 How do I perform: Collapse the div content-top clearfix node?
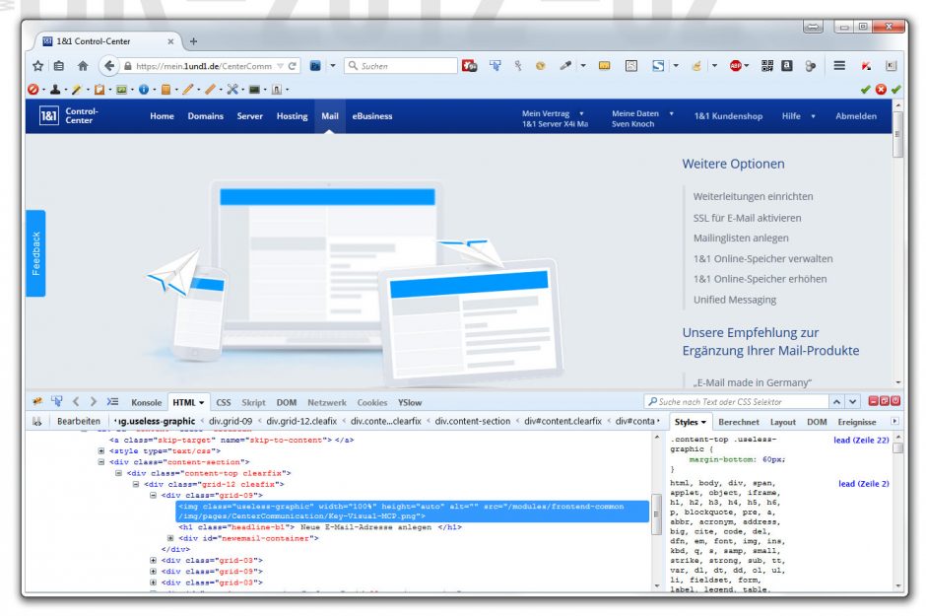[118, 473]
